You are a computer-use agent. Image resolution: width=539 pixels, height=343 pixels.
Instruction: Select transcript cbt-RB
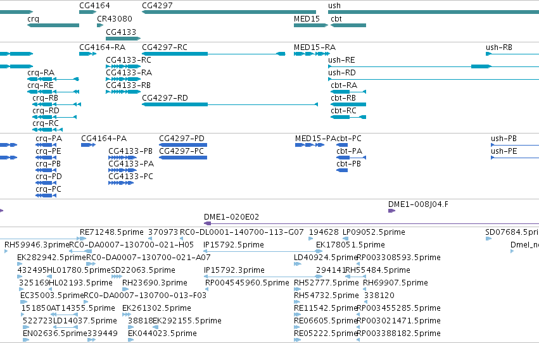348,104
